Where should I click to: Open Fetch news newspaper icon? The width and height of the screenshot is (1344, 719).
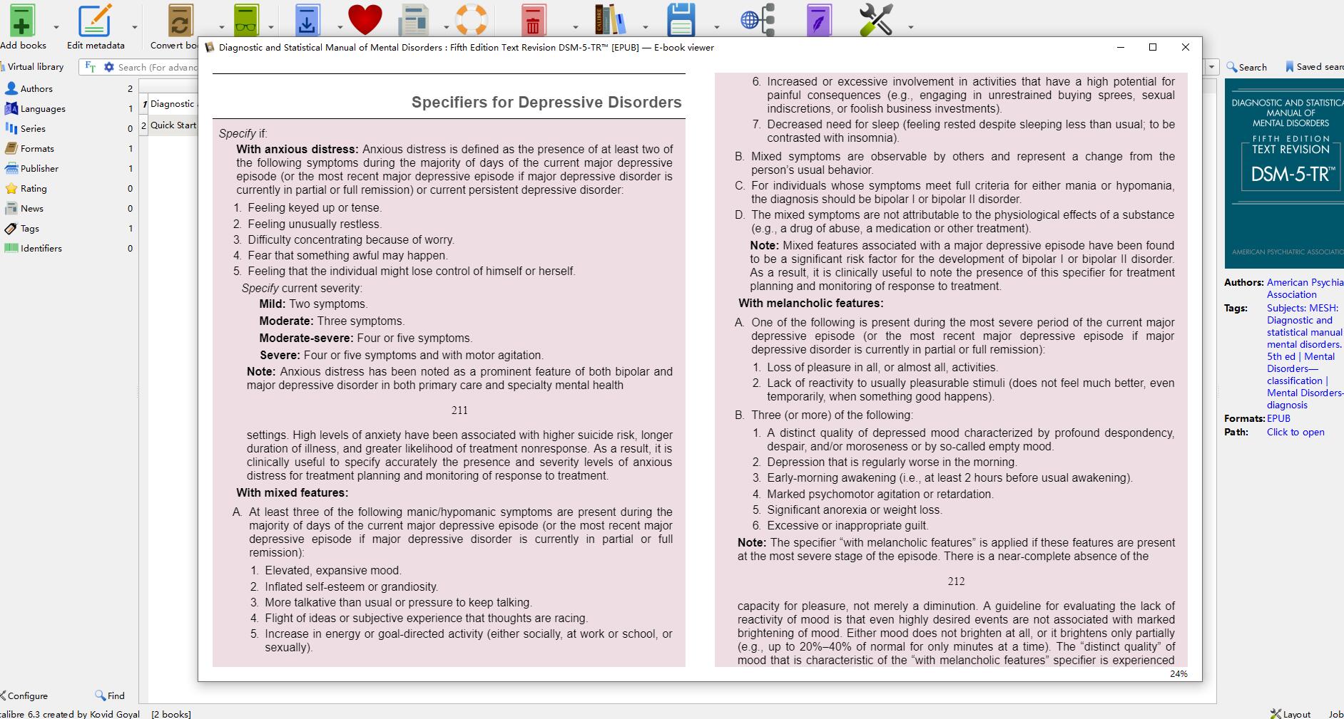click(x=413, y=20)
